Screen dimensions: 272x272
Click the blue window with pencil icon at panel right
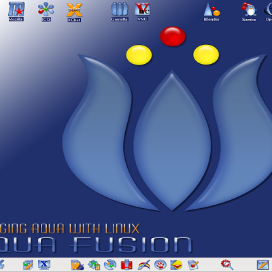(262, 265)
